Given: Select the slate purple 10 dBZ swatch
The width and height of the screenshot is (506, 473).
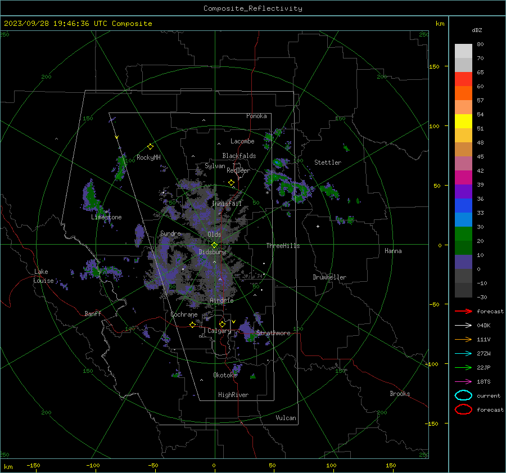Looking at the screenshot, I should [x=463, y=262].
